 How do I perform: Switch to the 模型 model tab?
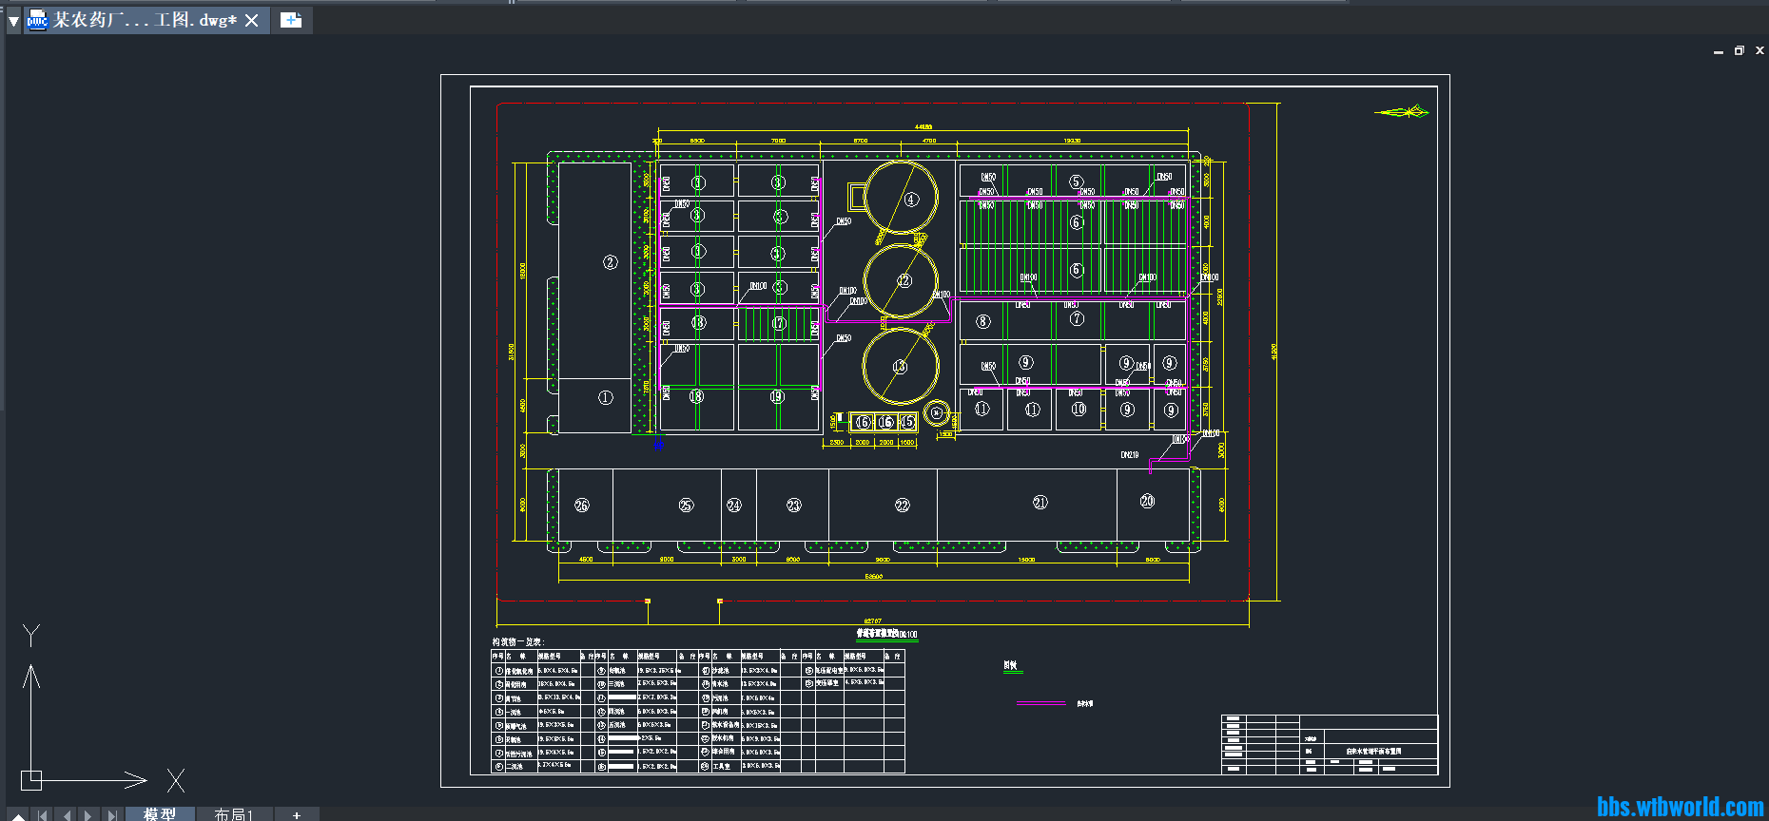[x=160, y=814]
